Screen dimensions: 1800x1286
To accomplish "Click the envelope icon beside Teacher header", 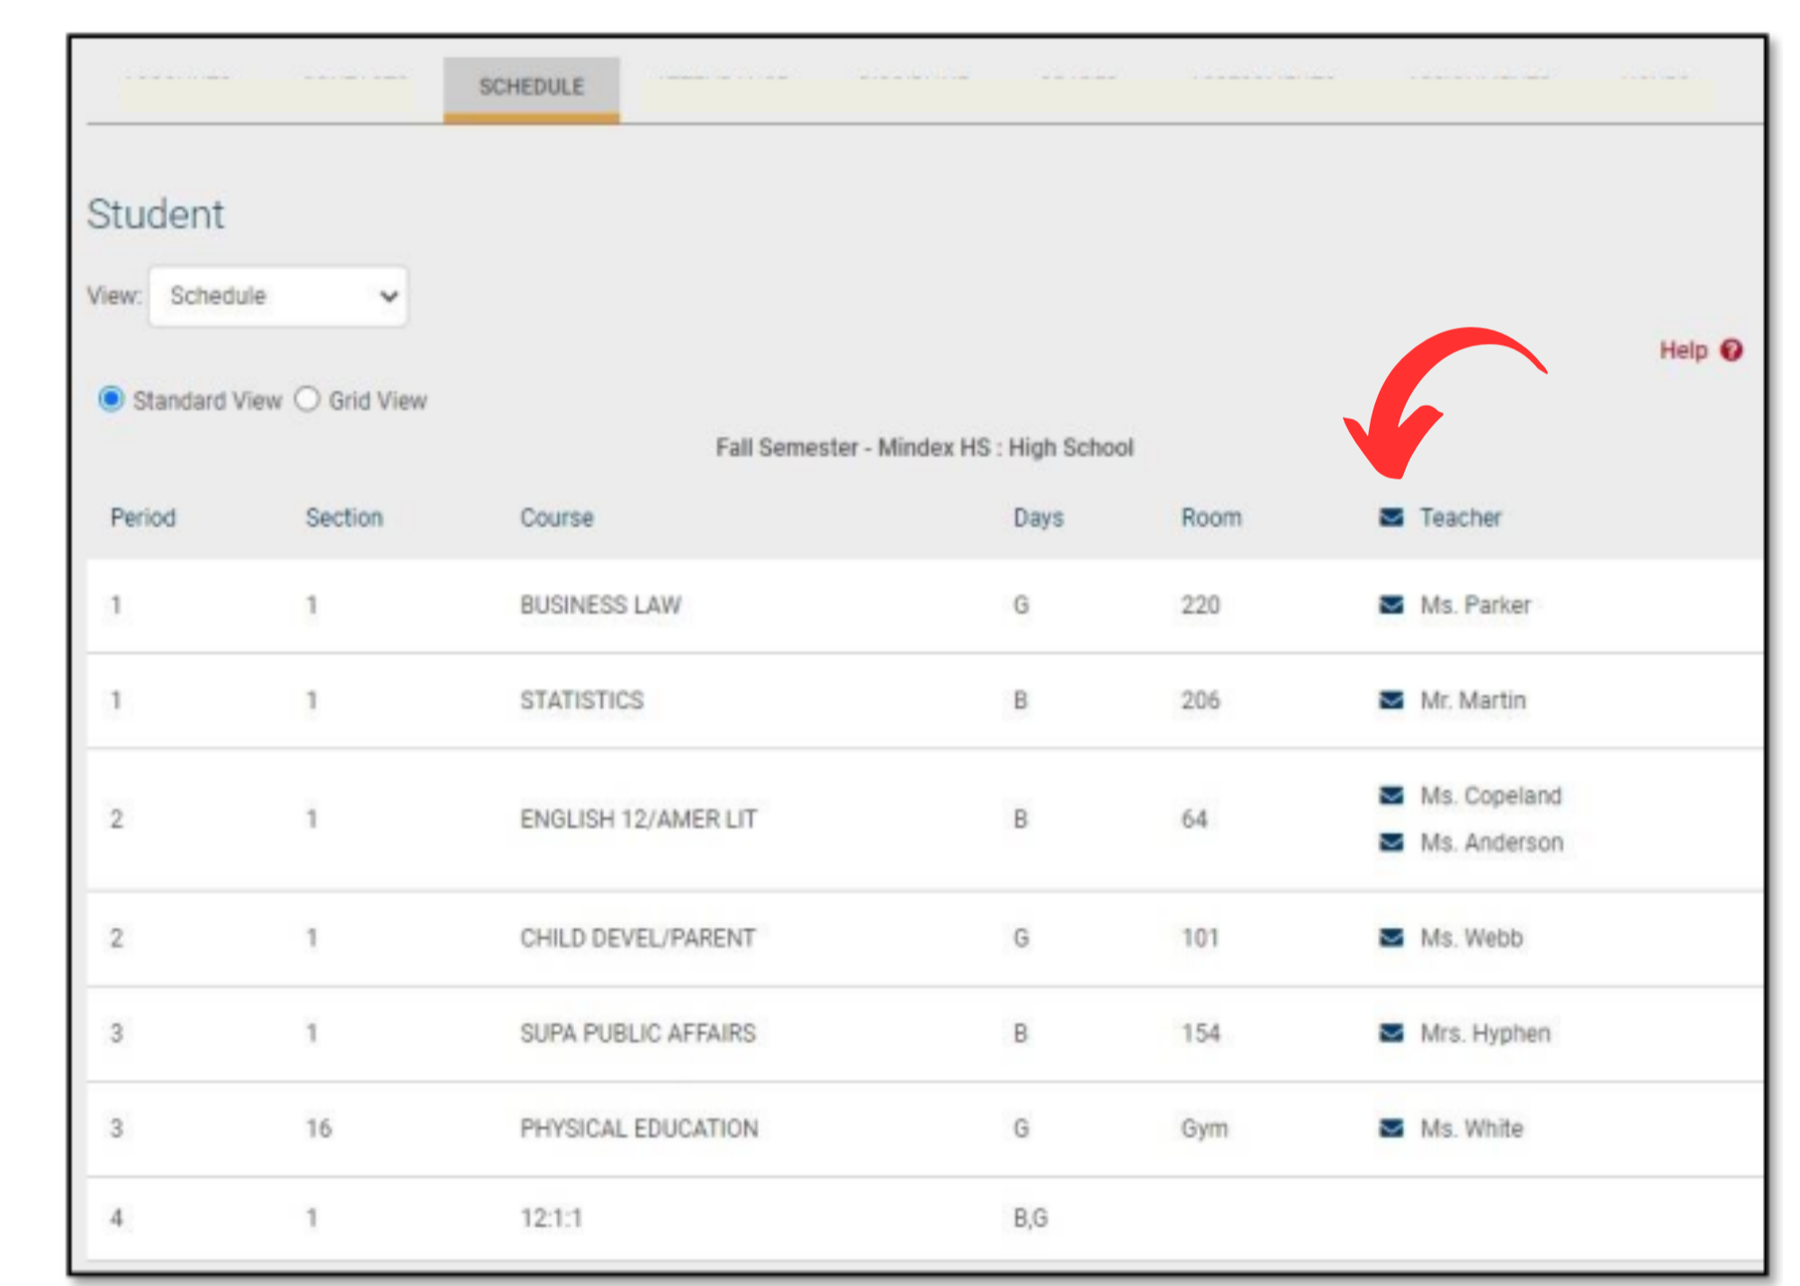I will pyautogui.click(x=1391, y=517).
